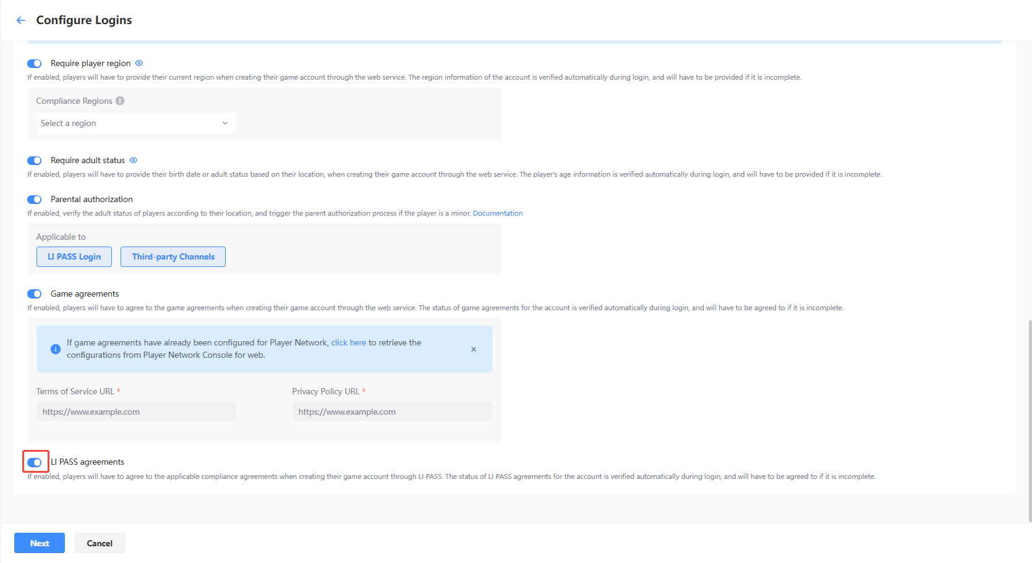Open the parental authorization Documentation link
This screenshot has width=1032, height=563.
click(x=498, y=213)
